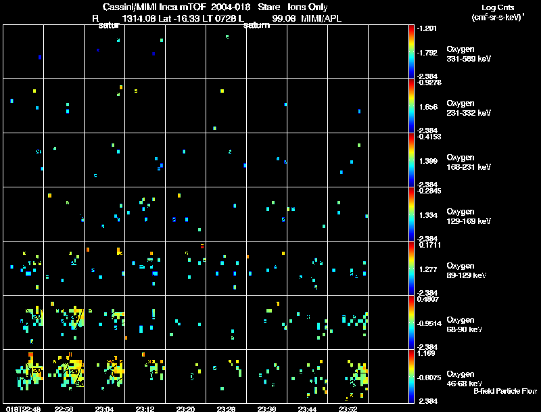Image resolution: width=541 pixels, height=412 pixels.
Task: Click the Oxygen 231-332 keV label
Action: pyautogui.click(x=469, y=108)
